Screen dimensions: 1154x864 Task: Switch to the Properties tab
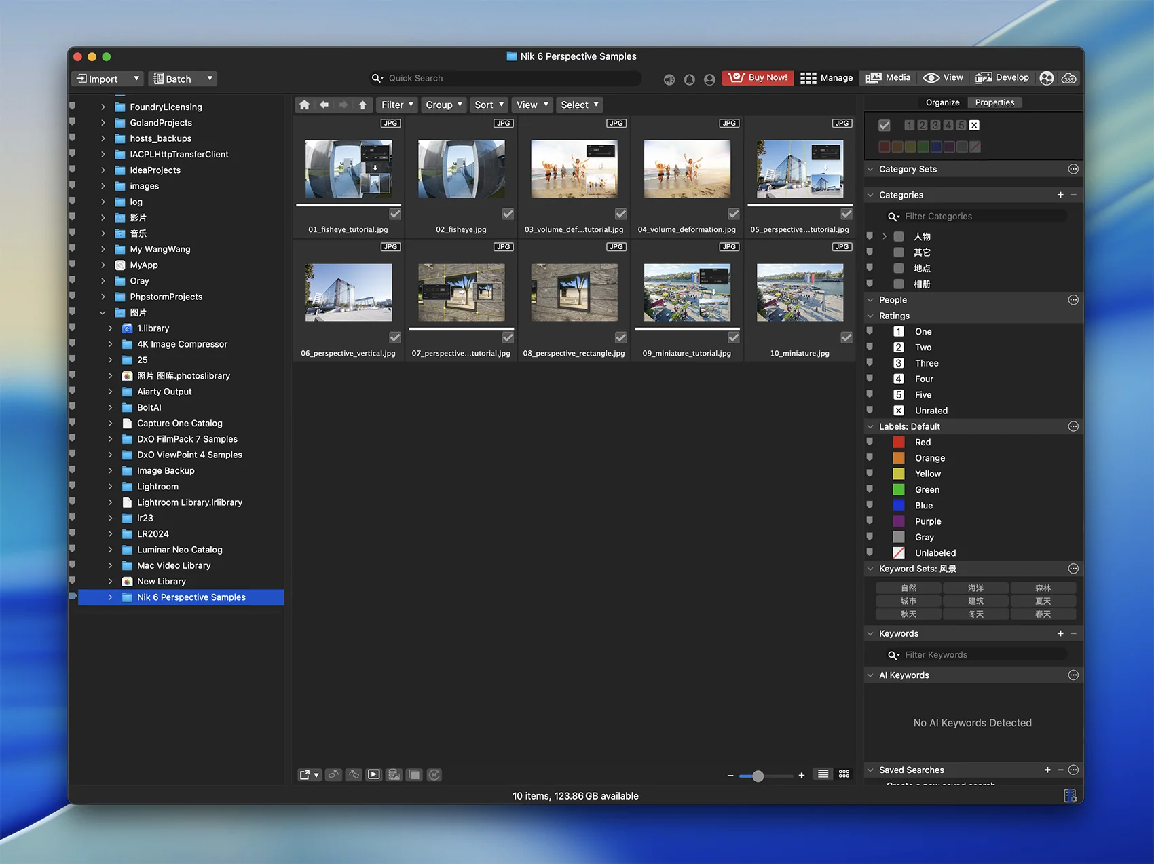994,102
